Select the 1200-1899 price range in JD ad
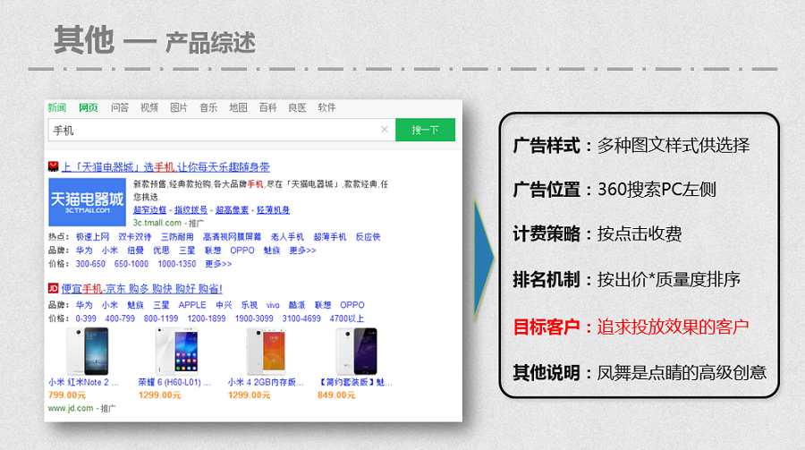 point(206,318)
